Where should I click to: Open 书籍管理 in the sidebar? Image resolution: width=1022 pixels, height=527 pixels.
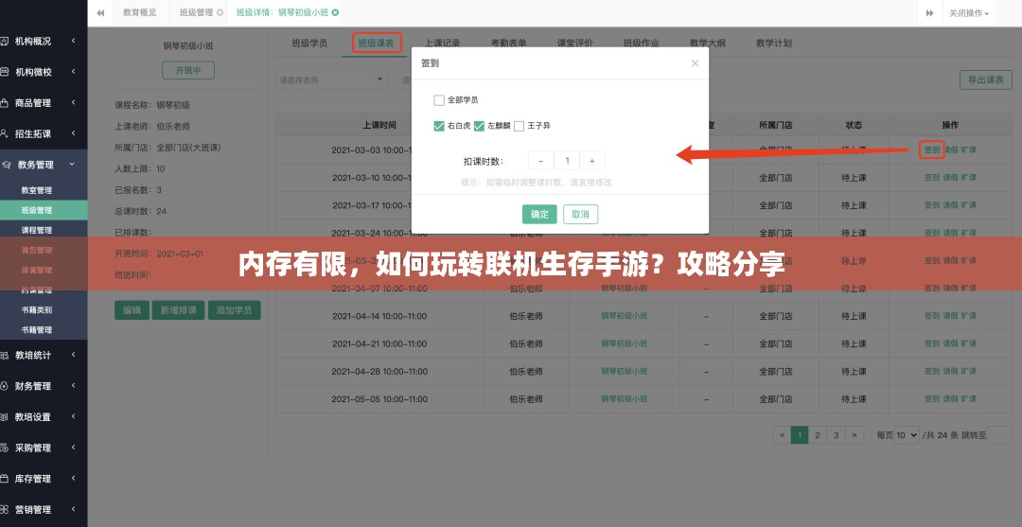pyautogui.click(x=37, y=329)
